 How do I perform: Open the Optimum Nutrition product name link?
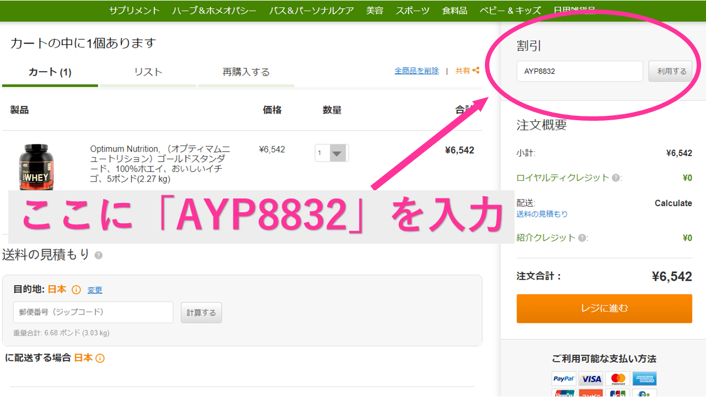pos(160,164)
